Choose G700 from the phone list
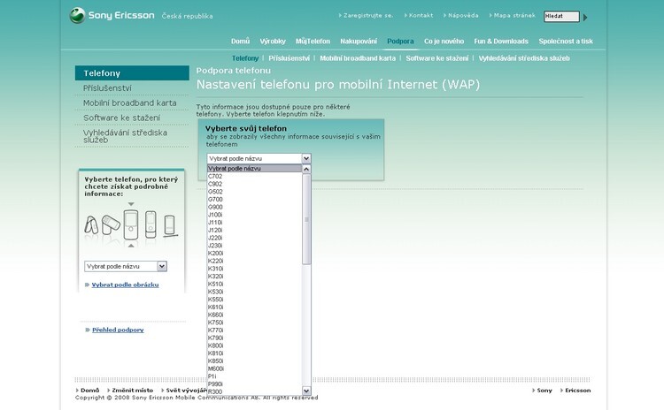Viewport: 664px width, 410px height. pyautogui.click(x=254, y=199)
